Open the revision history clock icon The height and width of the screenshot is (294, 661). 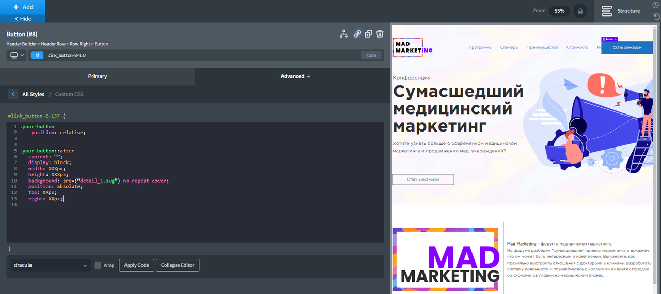[655, 5]
